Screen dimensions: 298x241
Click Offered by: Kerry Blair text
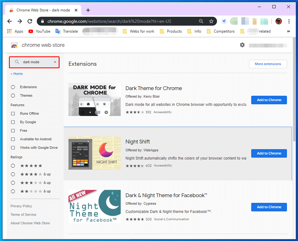click(142, 96)
